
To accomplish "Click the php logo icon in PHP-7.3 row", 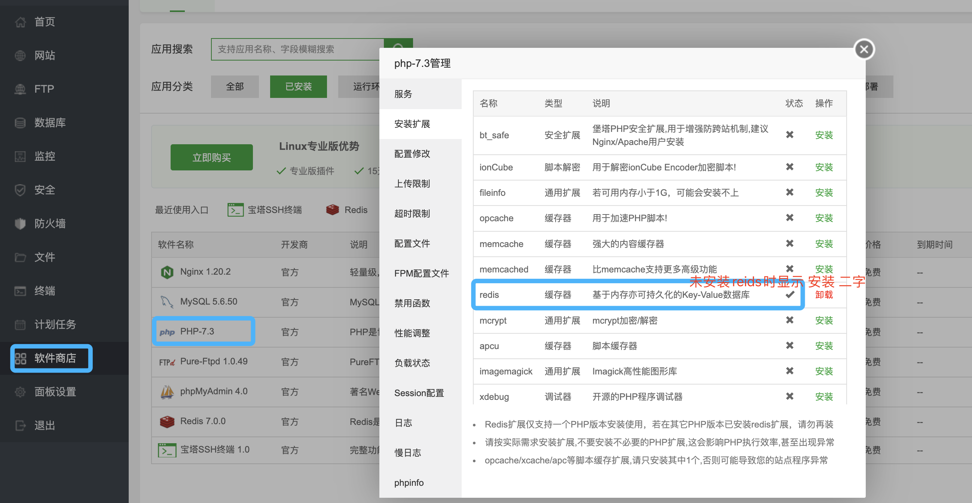I will (167, 332).
